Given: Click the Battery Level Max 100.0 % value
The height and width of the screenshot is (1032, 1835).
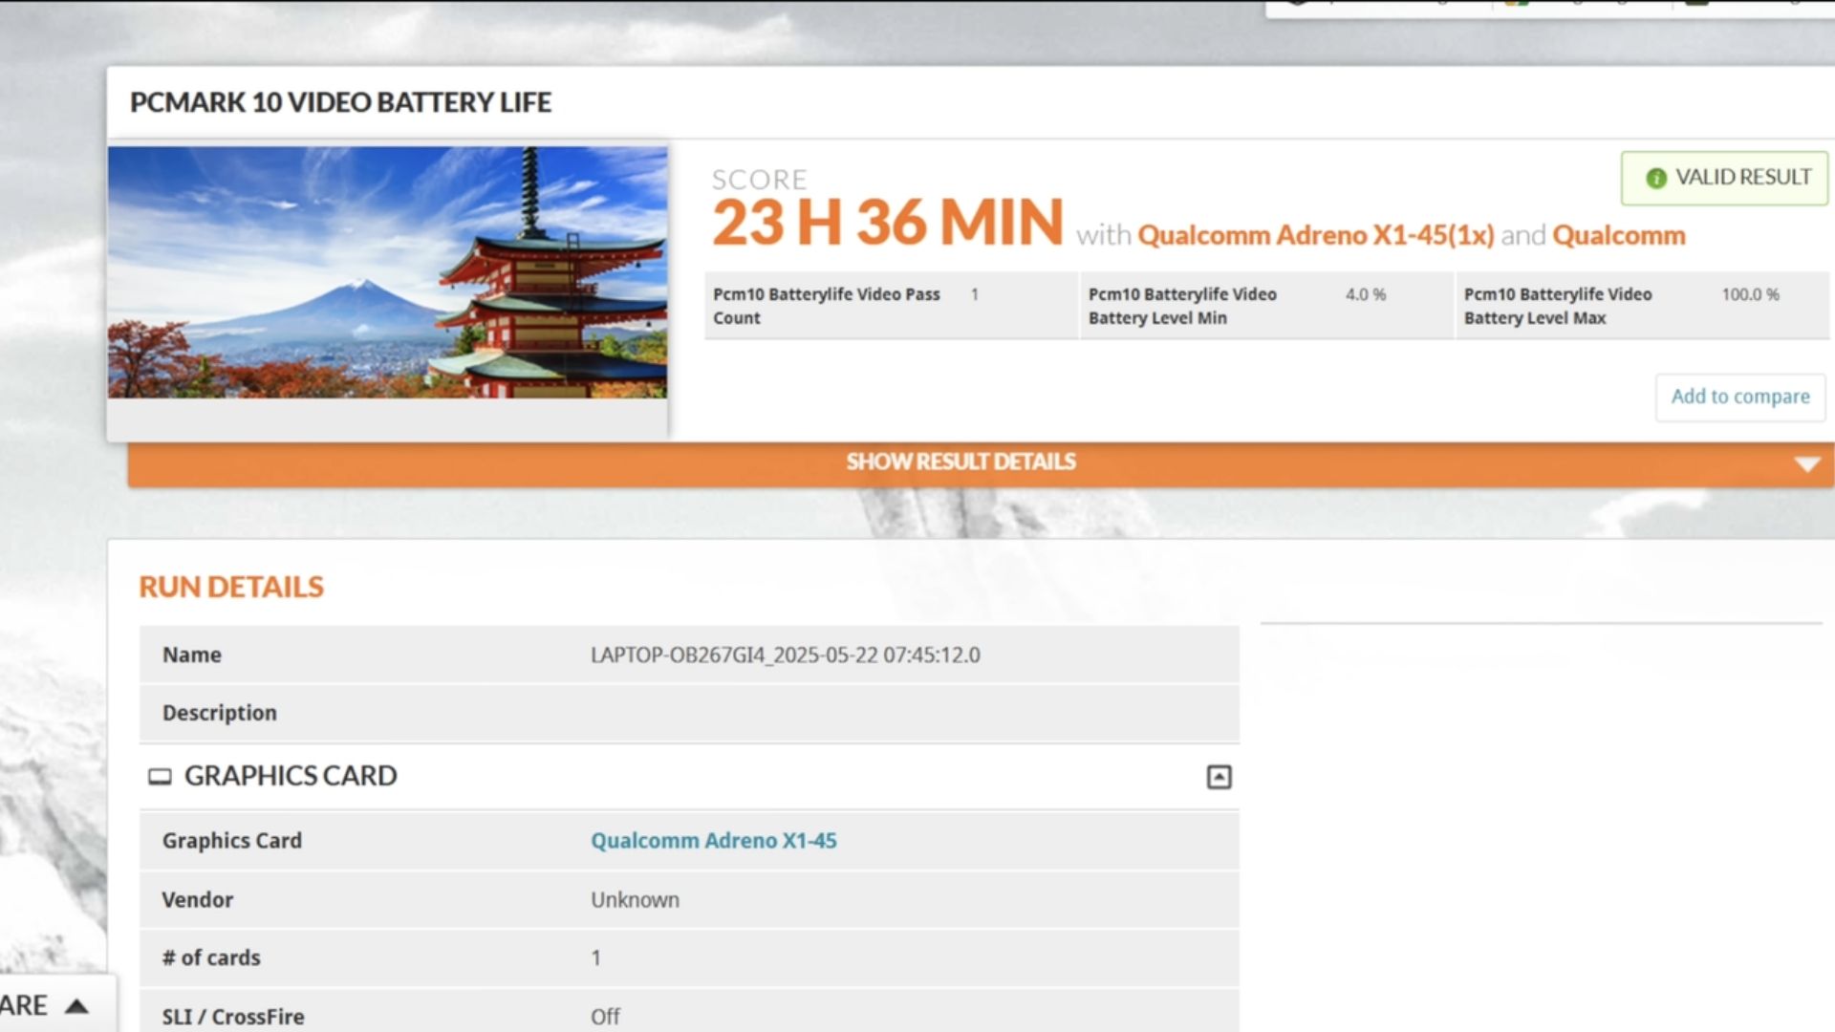Looking at the screenshot, I should (x=1750, y=294).
